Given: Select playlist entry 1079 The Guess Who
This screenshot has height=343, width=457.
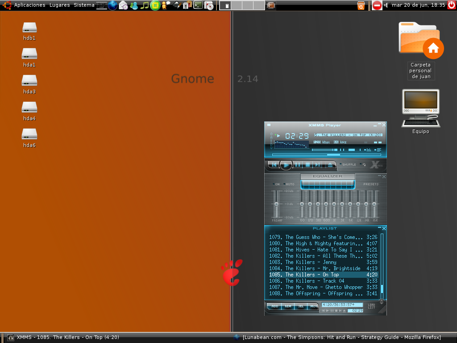Looking at the screenshot, I should (323, 237).
